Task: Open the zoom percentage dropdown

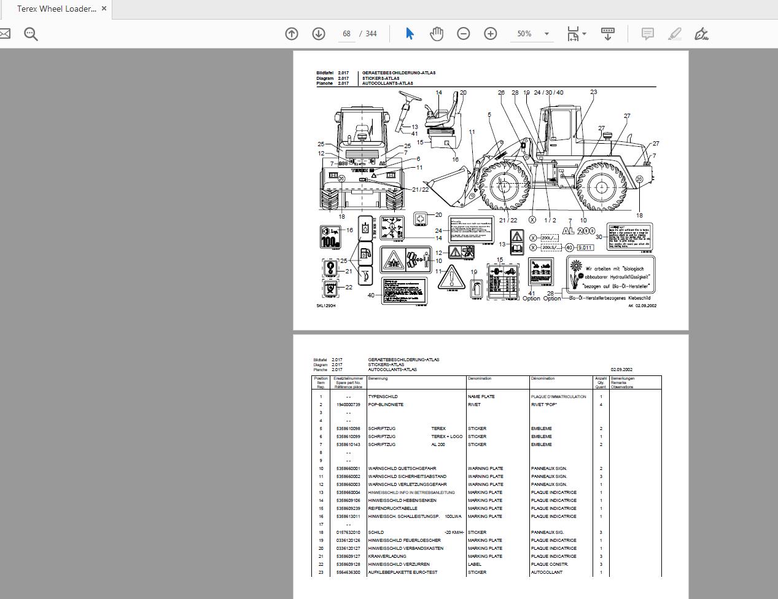Action: 545,34
